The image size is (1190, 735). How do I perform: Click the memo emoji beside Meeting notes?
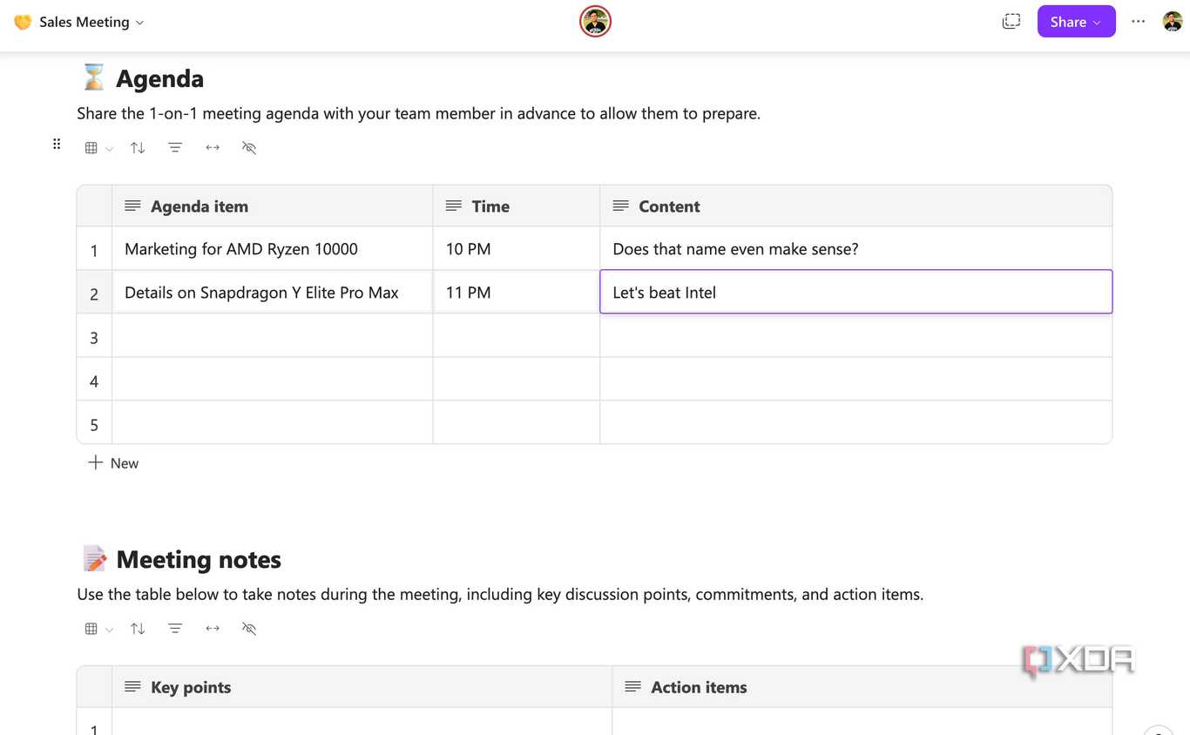pos(94,558)
